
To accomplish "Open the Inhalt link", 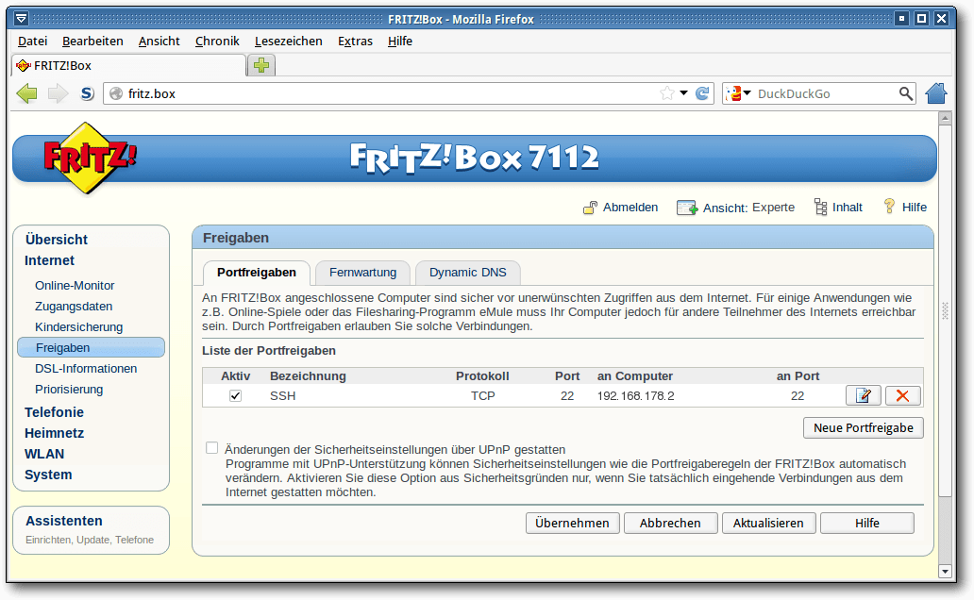I will pyautogui.click(x=848, y=208).
